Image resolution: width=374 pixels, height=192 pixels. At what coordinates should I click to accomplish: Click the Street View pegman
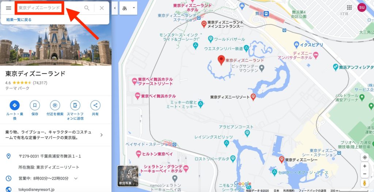point(365,183)
